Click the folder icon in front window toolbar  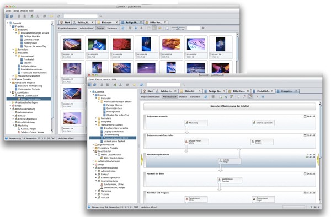coord(134,85)
